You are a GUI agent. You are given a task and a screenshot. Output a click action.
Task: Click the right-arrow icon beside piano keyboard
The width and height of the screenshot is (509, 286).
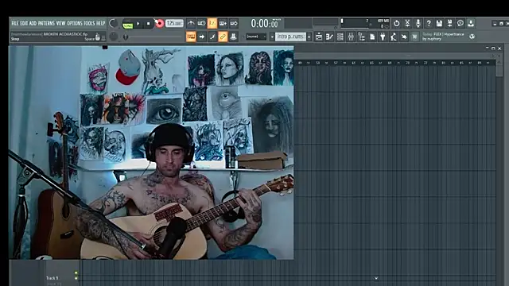click(201, 37)
